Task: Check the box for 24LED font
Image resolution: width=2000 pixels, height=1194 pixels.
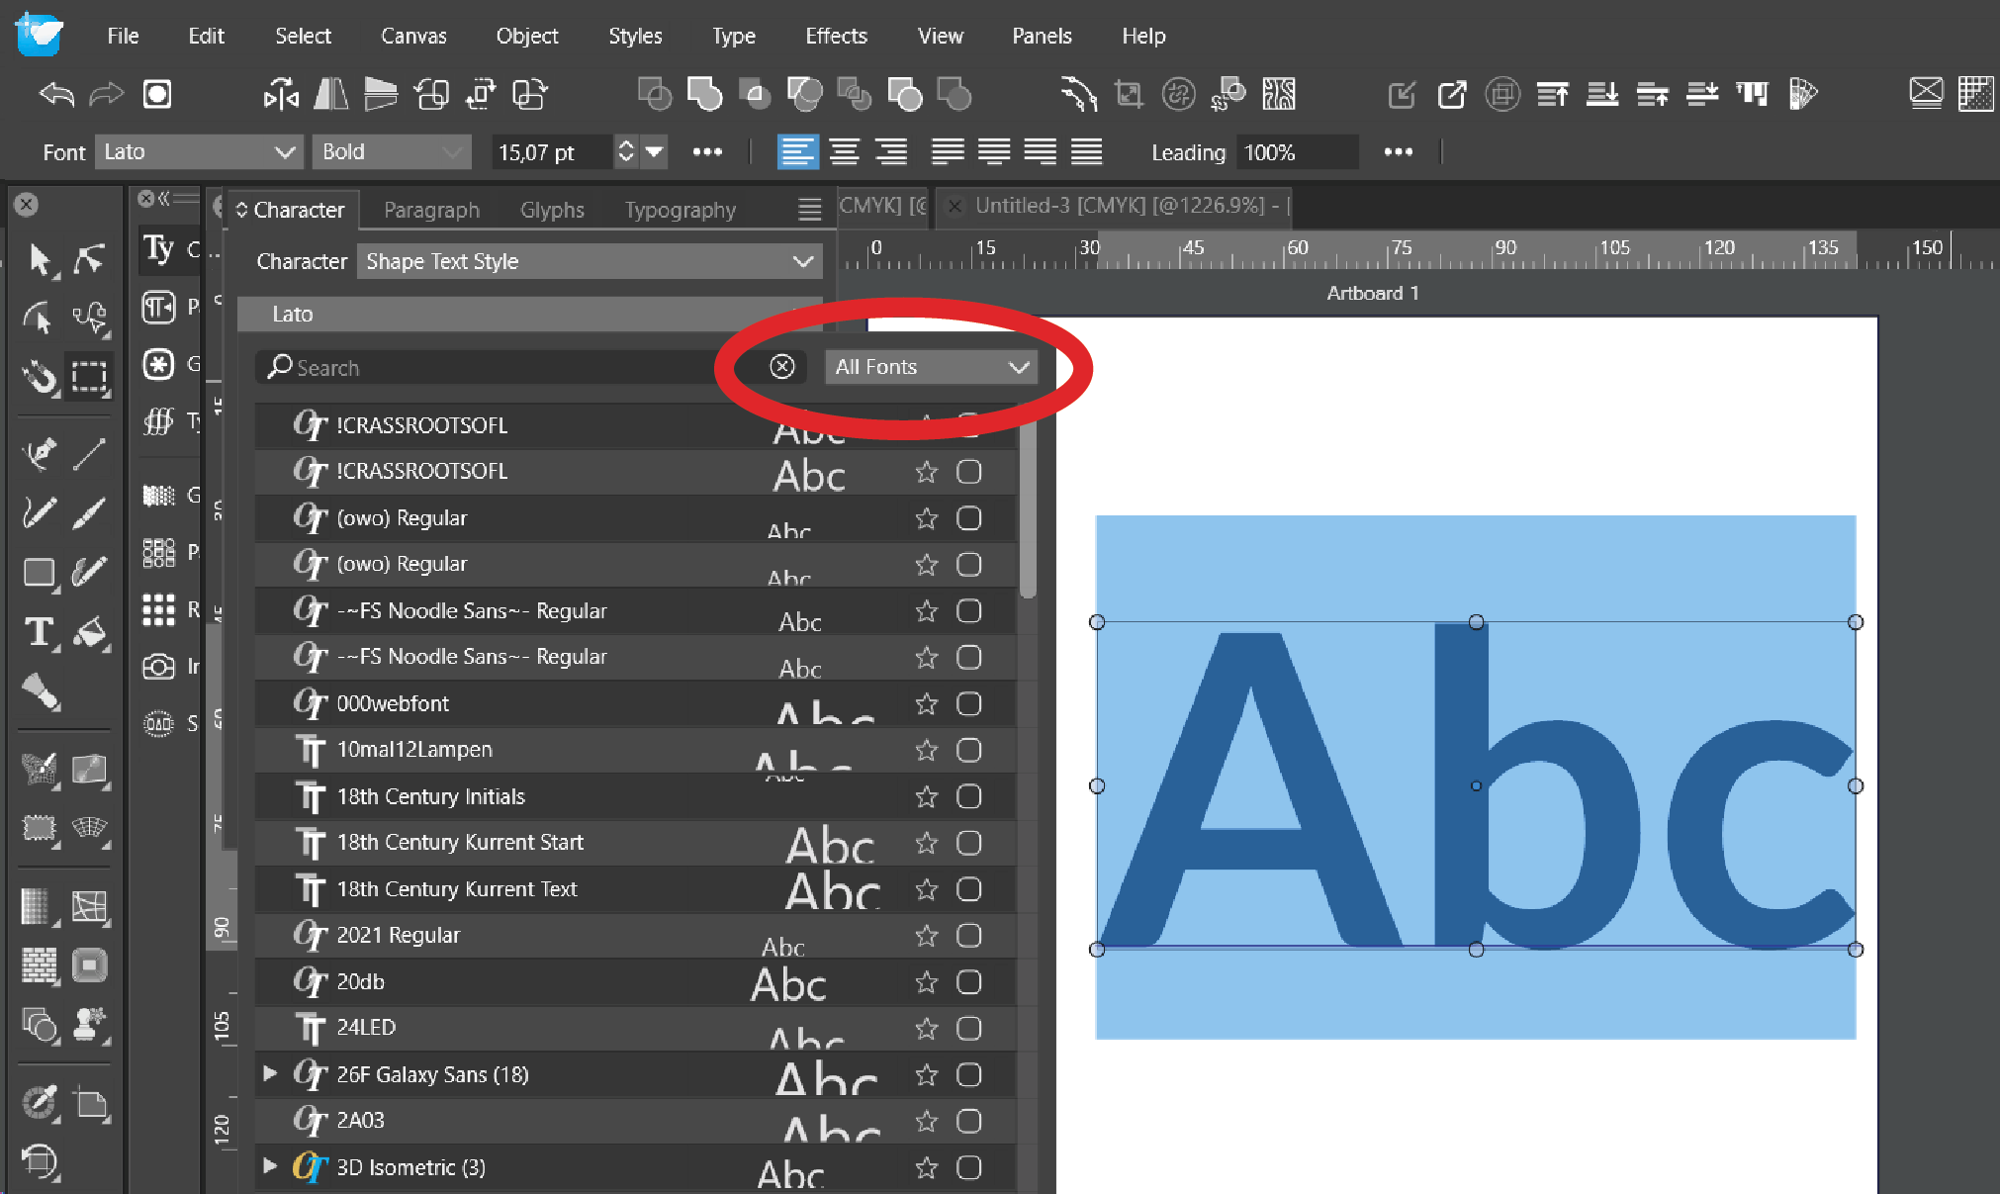Action: point(968,1029)
